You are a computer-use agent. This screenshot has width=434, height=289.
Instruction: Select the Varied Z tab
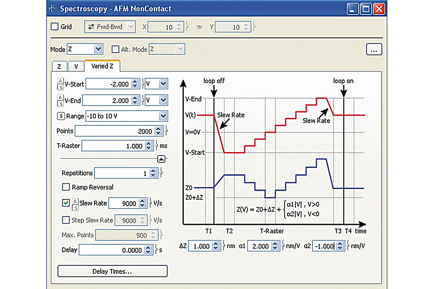pos(102,66)
